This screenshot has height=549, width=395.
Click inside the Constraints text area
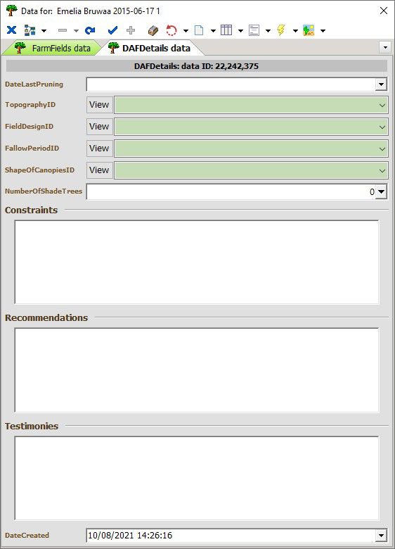[x=197, y=262]
